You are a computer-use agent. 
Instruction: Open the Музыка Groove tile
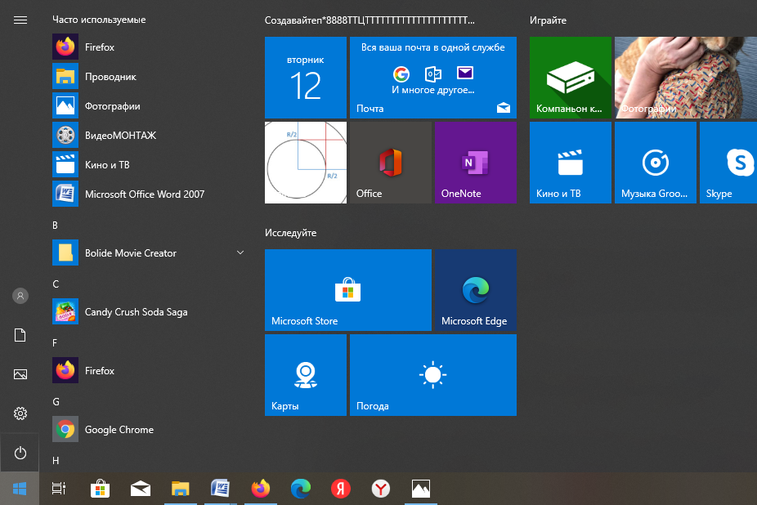(x=655, y=163)
